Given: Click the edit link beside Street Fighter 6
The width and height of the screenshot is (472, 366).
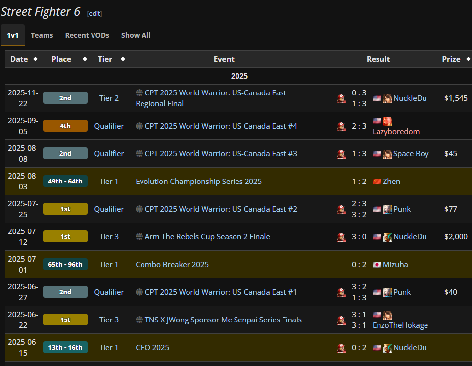Looking at the screenshot, I should pyautogui.click(x=94, y=13).
